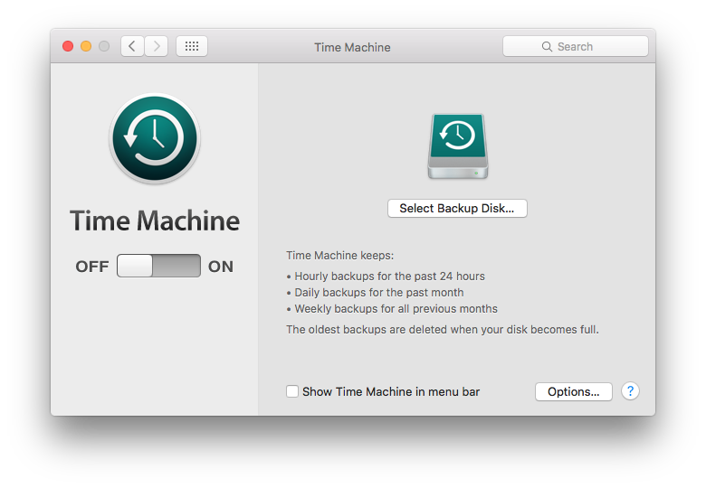Screen dimensions: 706x488
Task: Open the Options dialog
Action: tap(574, 391)
